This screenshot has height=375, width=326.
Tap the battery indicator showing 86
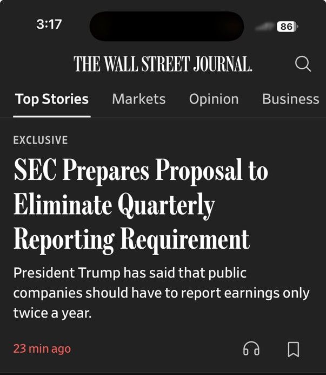[287, 27]
